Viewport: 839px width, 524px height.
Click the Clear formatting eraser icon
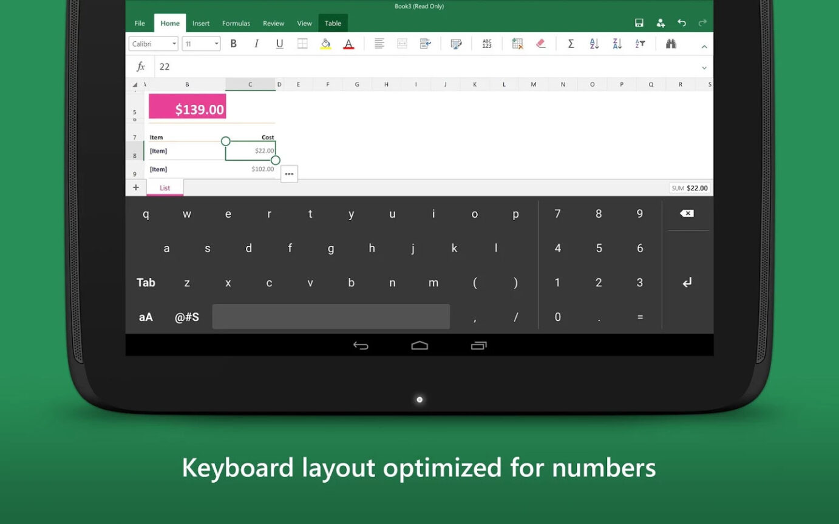click(x=540, y=43)
